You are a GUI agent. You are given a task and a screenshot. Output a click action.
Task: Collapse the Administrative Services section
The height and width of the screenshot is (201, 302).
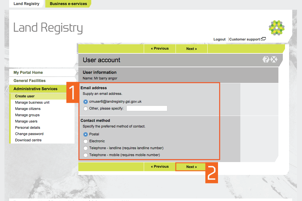(x=35, y=89)
